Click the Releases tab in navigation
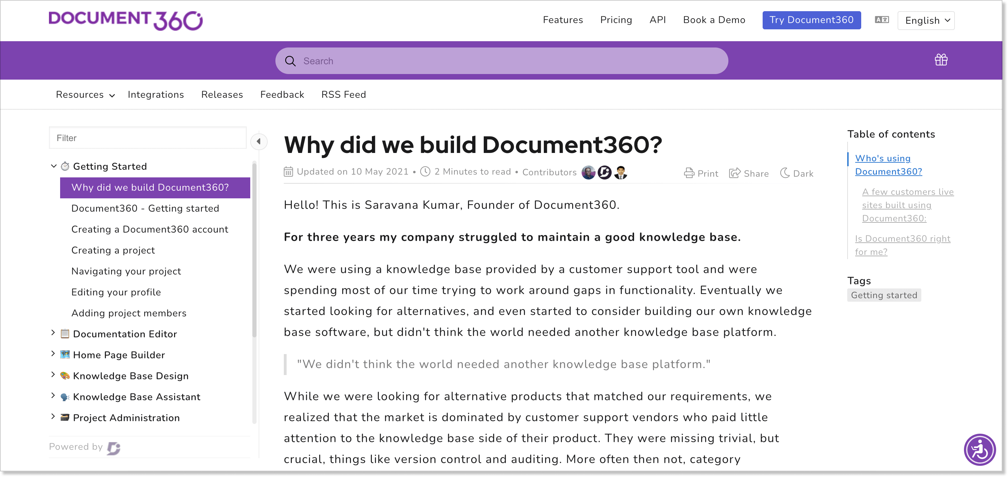1008x477 pixels. pos(222,94)
